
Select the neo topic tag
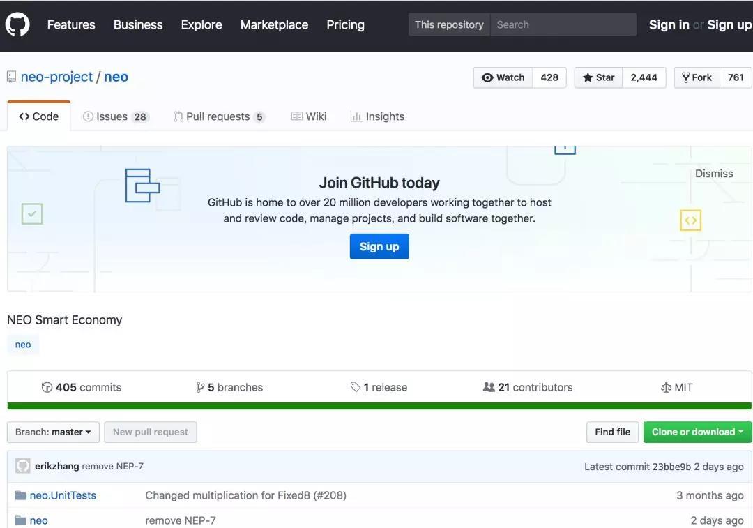pyautogui.click(x=23, y=345)
